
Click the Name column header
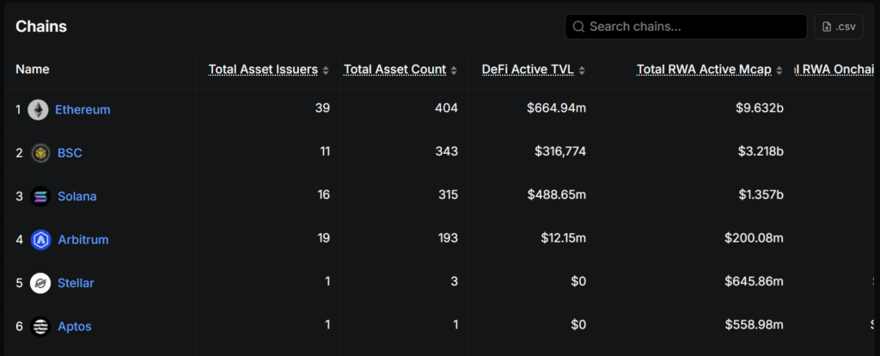click(x=33, y=69)
